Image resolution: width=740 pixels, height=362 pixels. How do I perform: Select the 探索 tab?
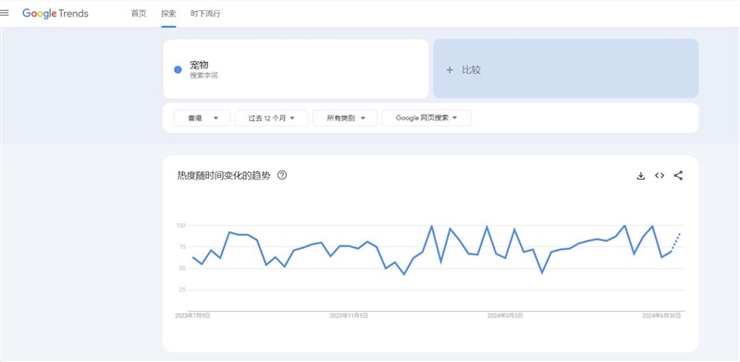(x=168, y=14)
